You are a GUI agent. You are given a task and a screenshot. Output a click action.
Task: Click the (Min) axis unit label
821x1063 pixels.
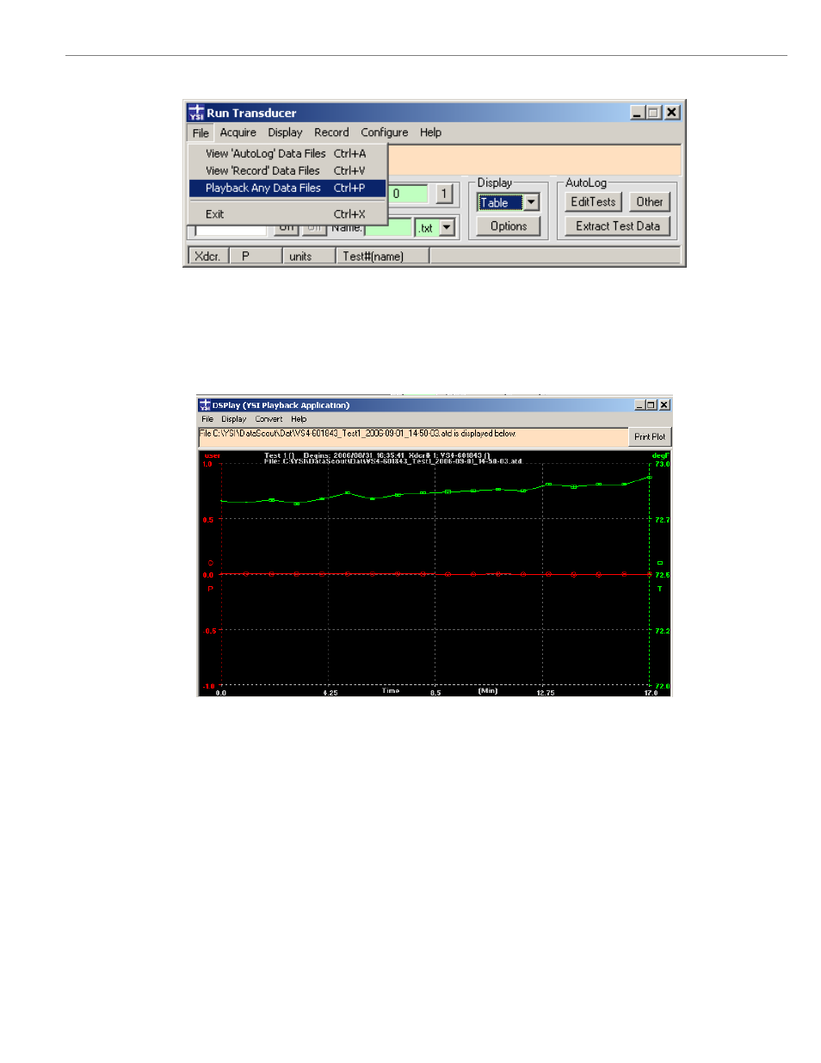click(488, 690)
